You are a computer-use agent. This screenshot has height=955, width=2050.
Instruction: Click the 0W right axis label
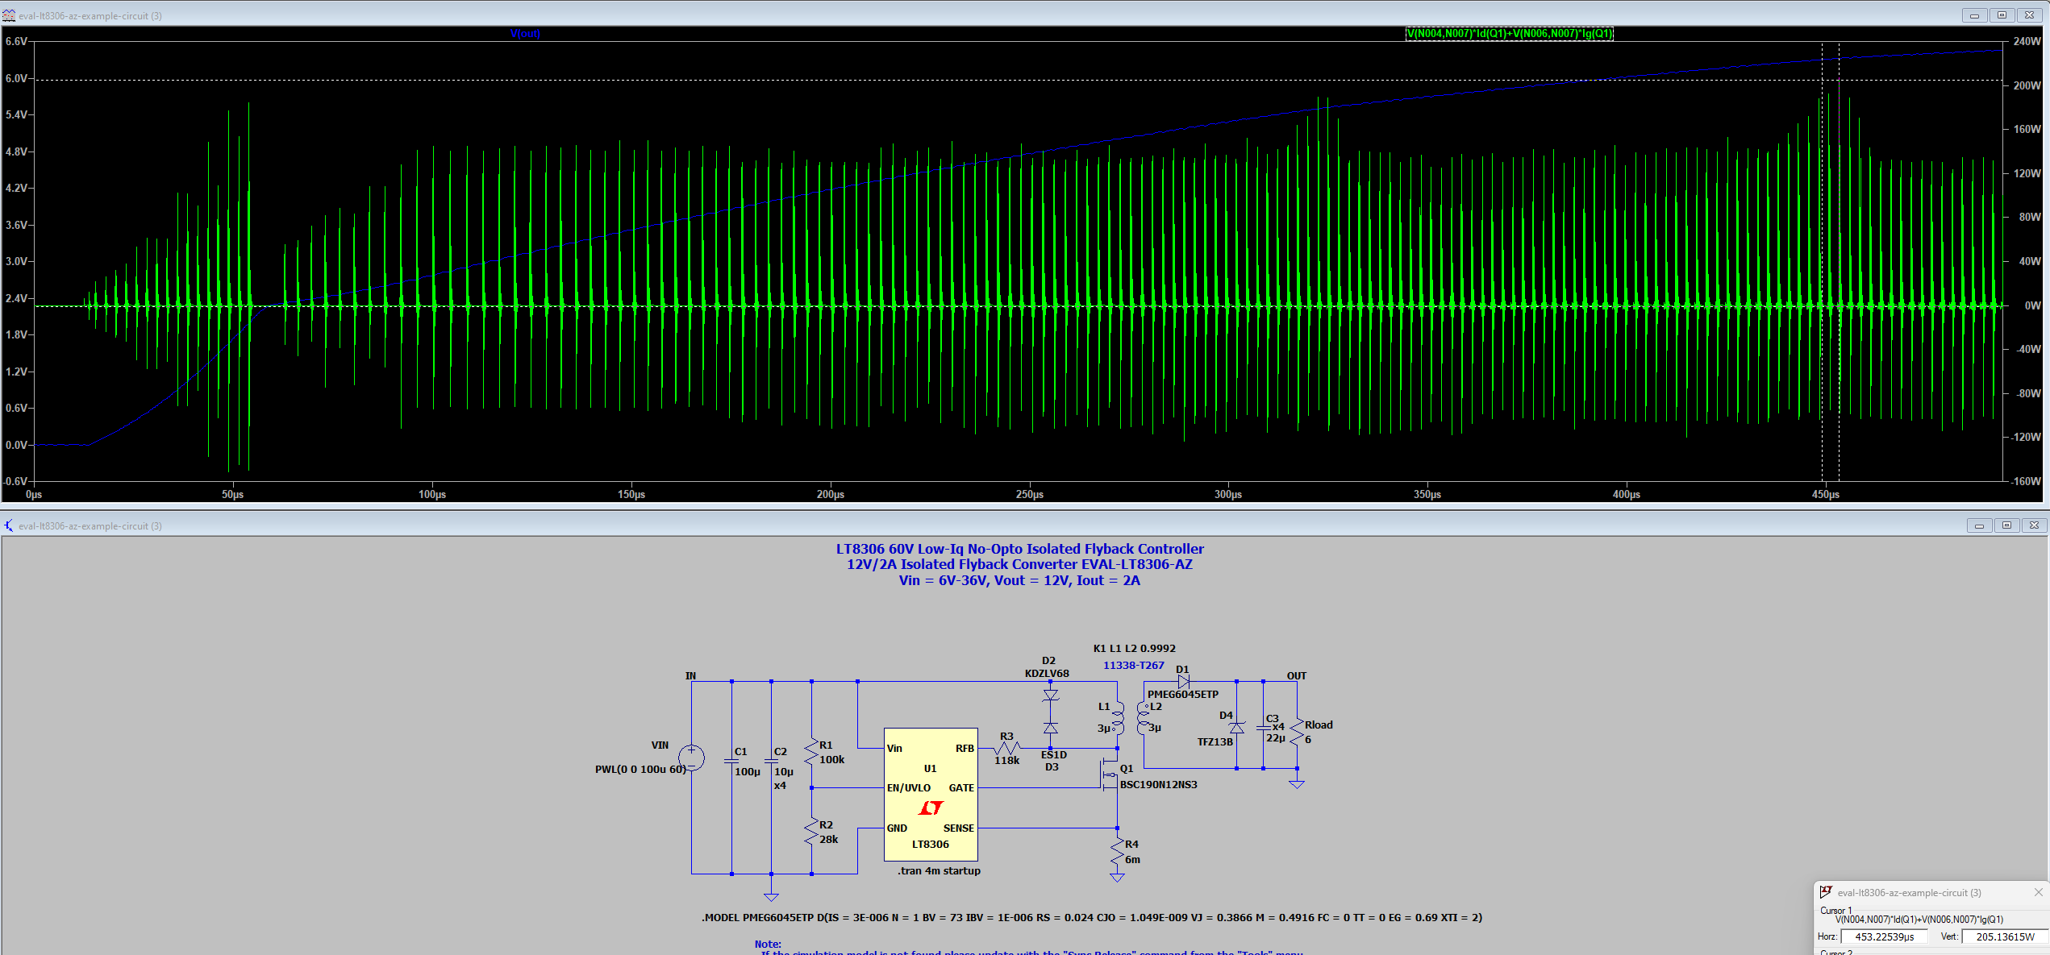[2033, 305]
